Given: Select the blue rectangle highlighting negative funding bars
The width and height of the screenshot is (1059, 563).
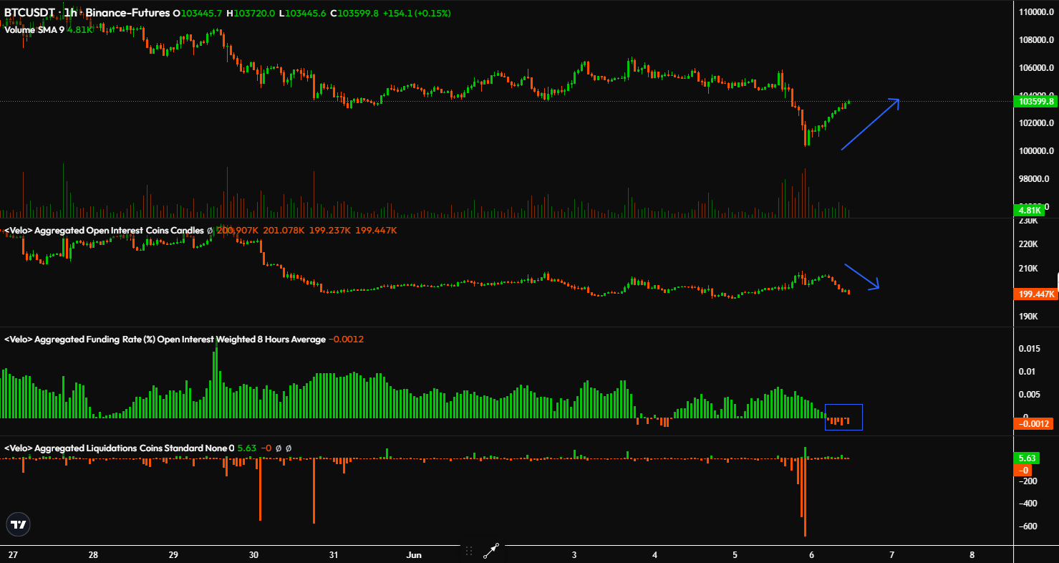Looking at the screenshot, I should pos(844,416).
